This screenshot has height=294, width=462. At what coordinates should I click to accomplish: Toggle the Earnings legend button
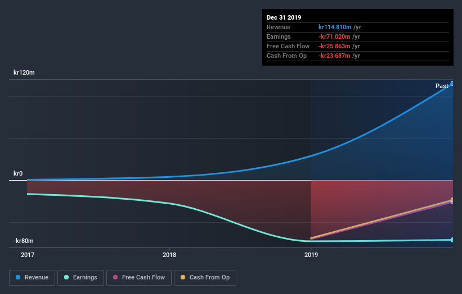click(x=80, y=278)
